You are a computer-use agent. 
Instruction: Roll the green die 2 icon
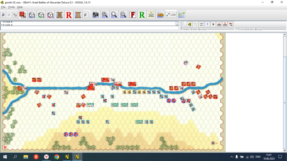tap(41, 15)
